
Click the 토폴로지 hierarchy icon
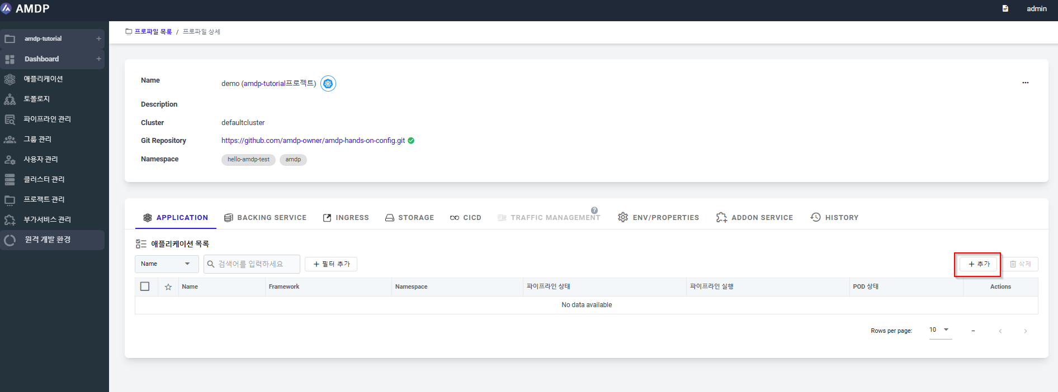(x=10, y=99)
